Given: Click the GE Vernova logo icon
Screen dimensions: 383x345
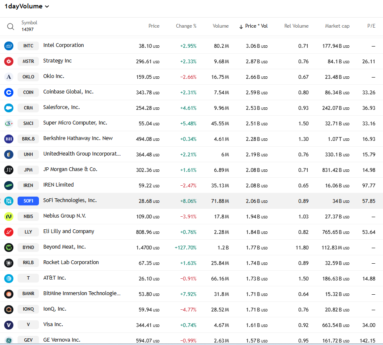Looking at the screenshot, I should [x=9, y=340].
